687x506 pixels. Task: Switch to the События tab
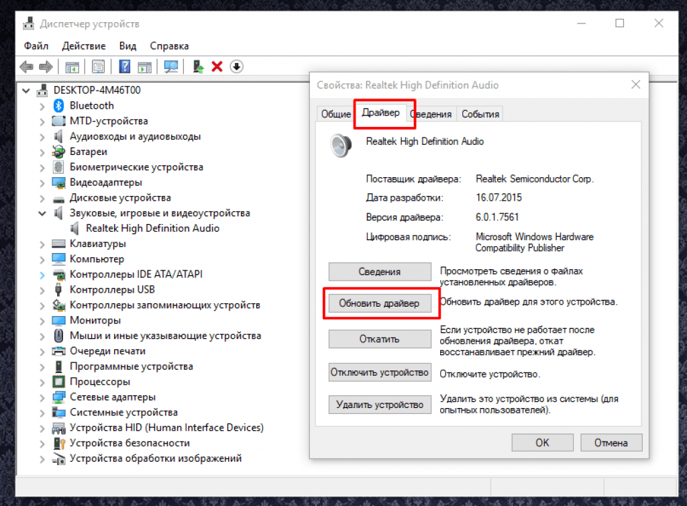coord(480,114)
